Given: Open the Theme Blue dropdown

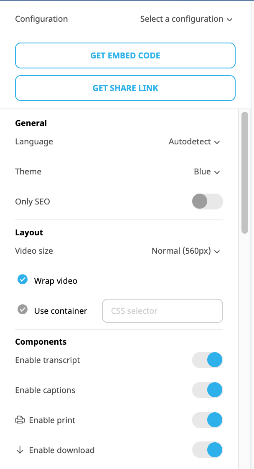Looking at the screenshot, I should [207, 171].
